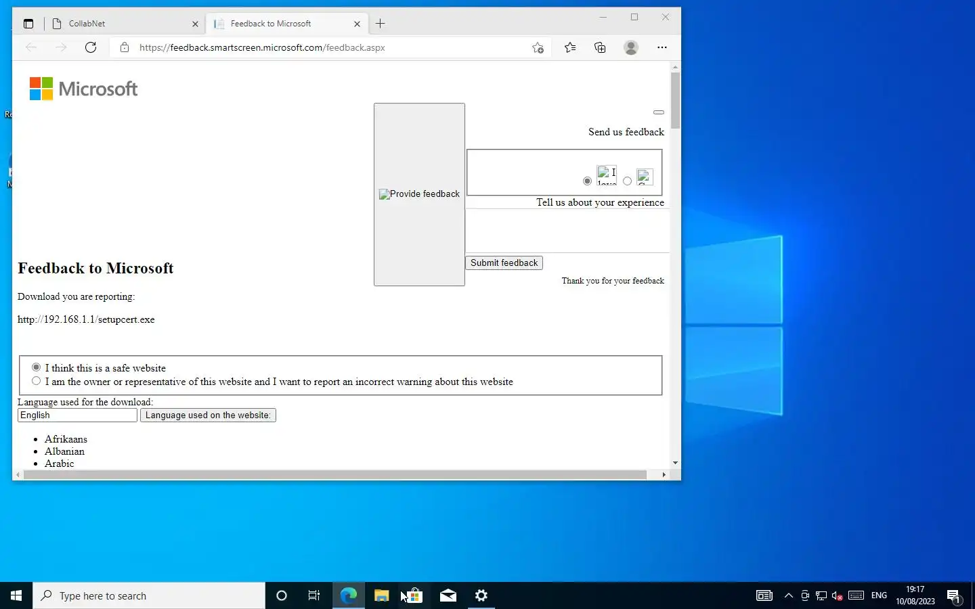Select the owner or representative radio option

(x=37, y=381)
